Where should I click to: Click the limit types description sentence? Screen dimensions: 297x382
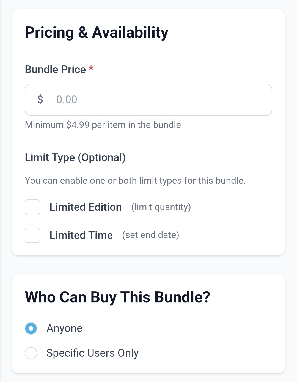coord(135,181)
